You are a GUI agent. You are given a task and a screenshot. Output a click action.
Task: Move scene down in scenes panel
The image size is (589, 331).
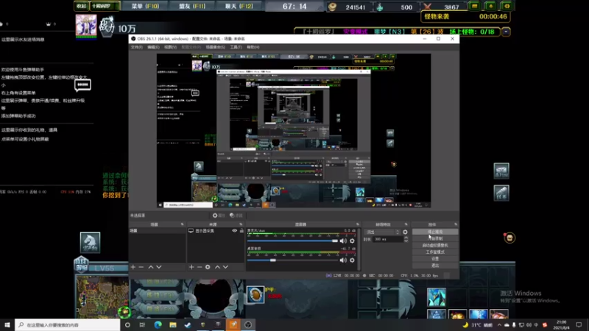[x=159, y=267]
